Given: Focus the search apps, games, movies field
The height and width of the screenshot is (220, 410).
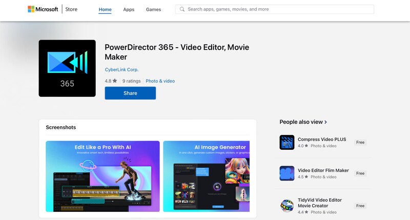Looking at the screenshot, I should coord(275,9).
